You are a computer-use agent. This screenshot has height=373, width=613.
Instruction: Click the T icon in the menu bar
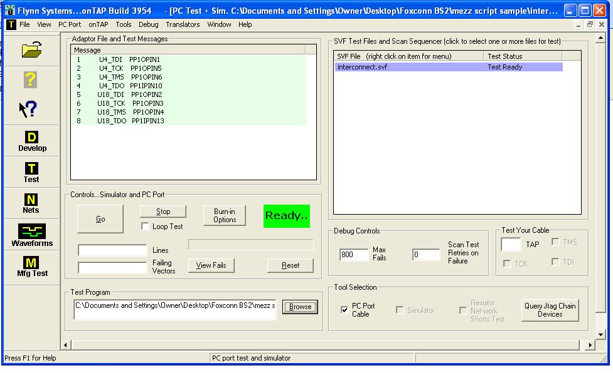[x=11, y=24]
